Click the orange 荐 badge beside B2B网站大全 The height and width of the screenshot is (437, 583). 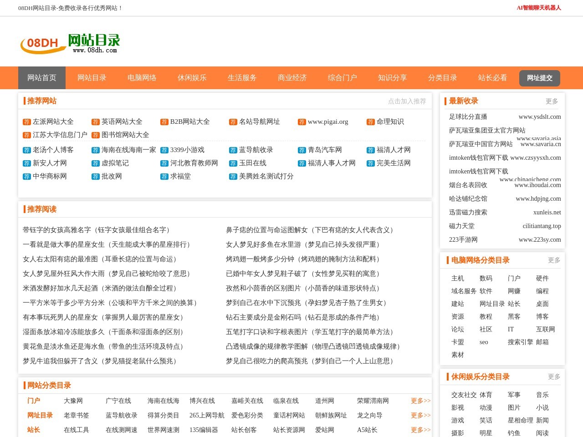tap(164, 122)
